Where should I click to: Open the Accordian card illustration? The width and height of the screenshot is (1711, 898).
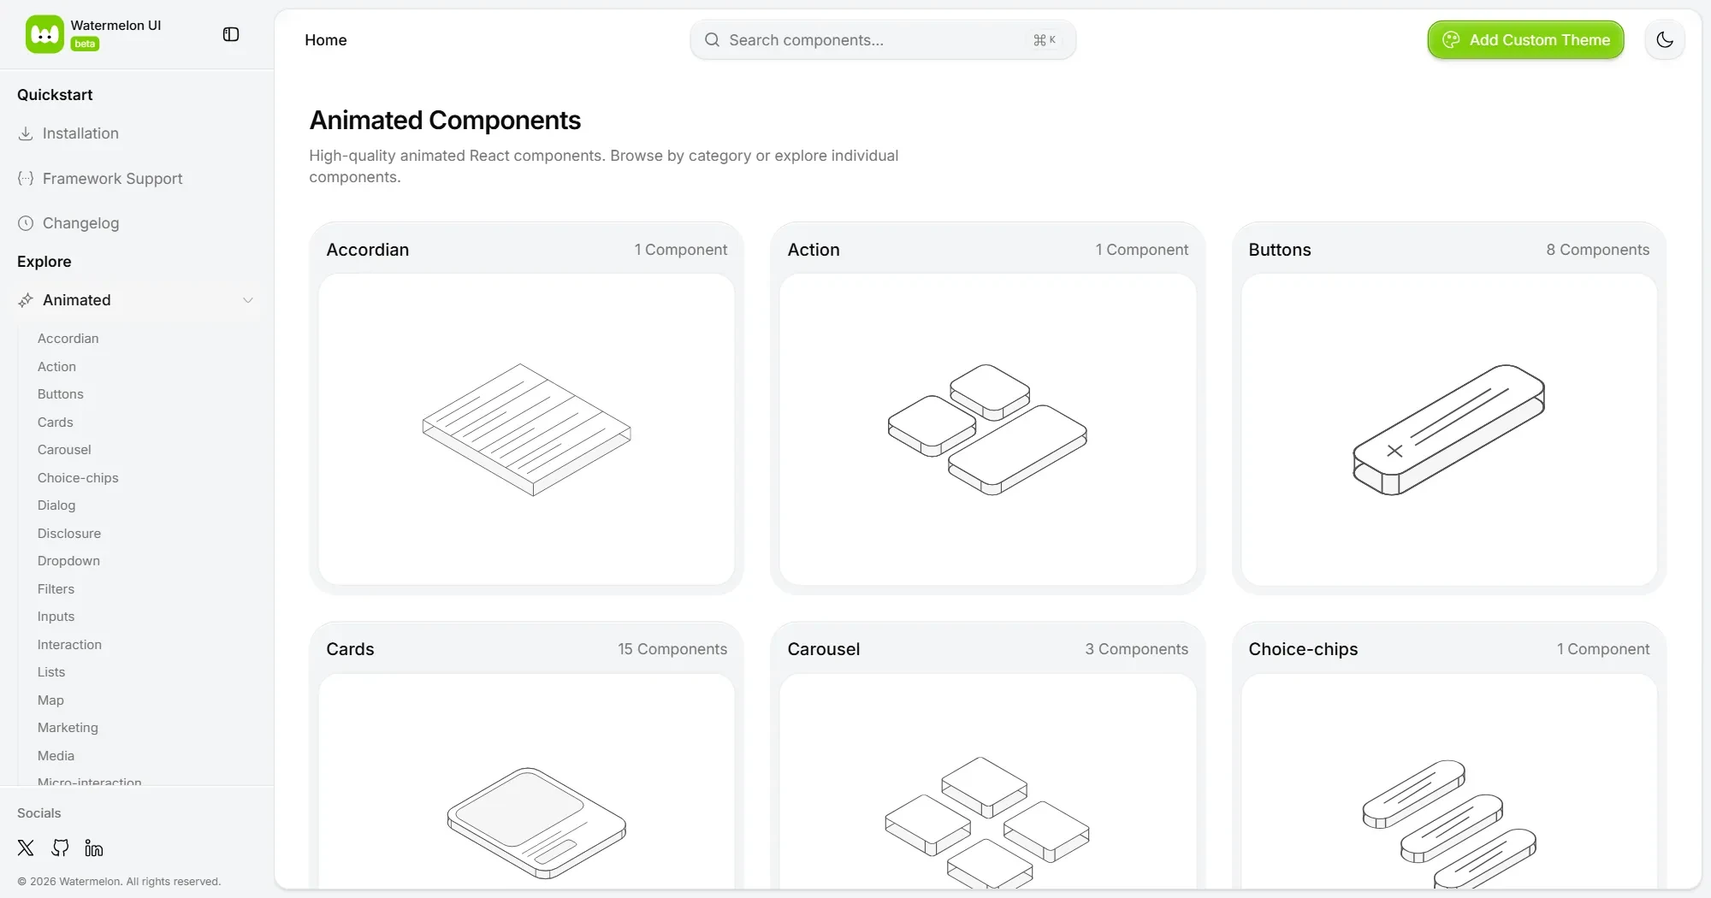(526, 429)
